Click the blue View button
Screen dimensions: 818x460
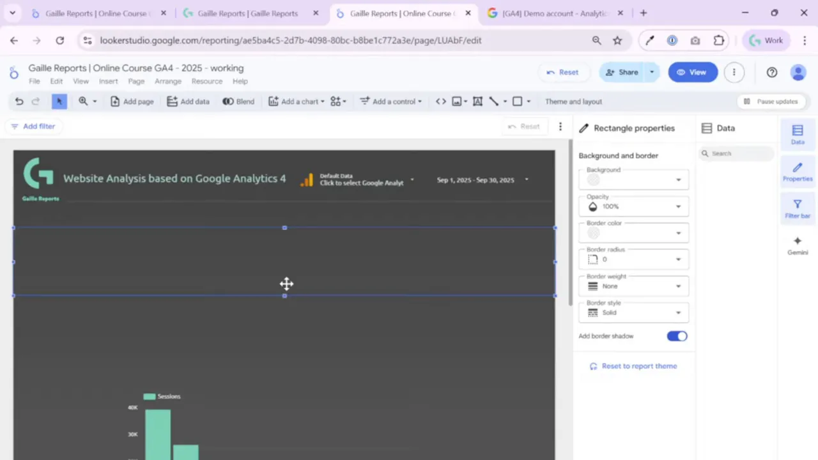coord(693,72)
